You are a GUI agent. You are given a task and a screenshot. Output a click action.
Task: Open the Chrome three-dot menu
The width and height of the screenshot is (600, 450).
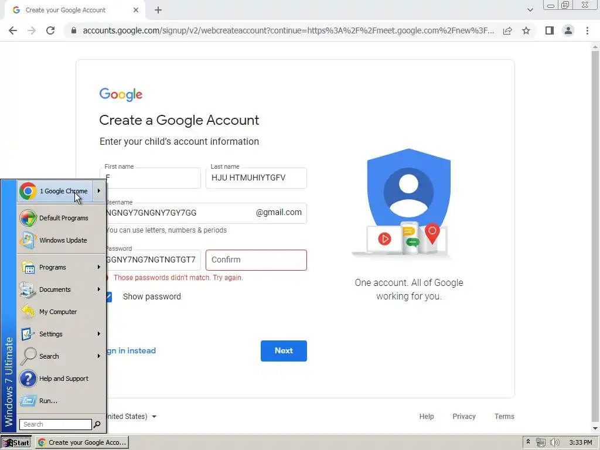[587, 30]
